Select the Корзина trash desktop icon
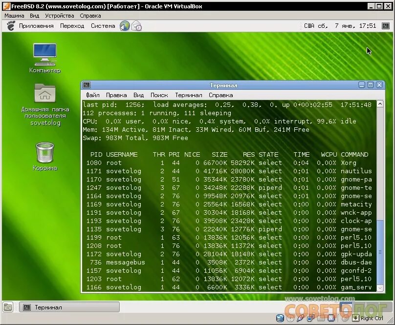This screenshot has height=325, width=395. pos(45,157)
